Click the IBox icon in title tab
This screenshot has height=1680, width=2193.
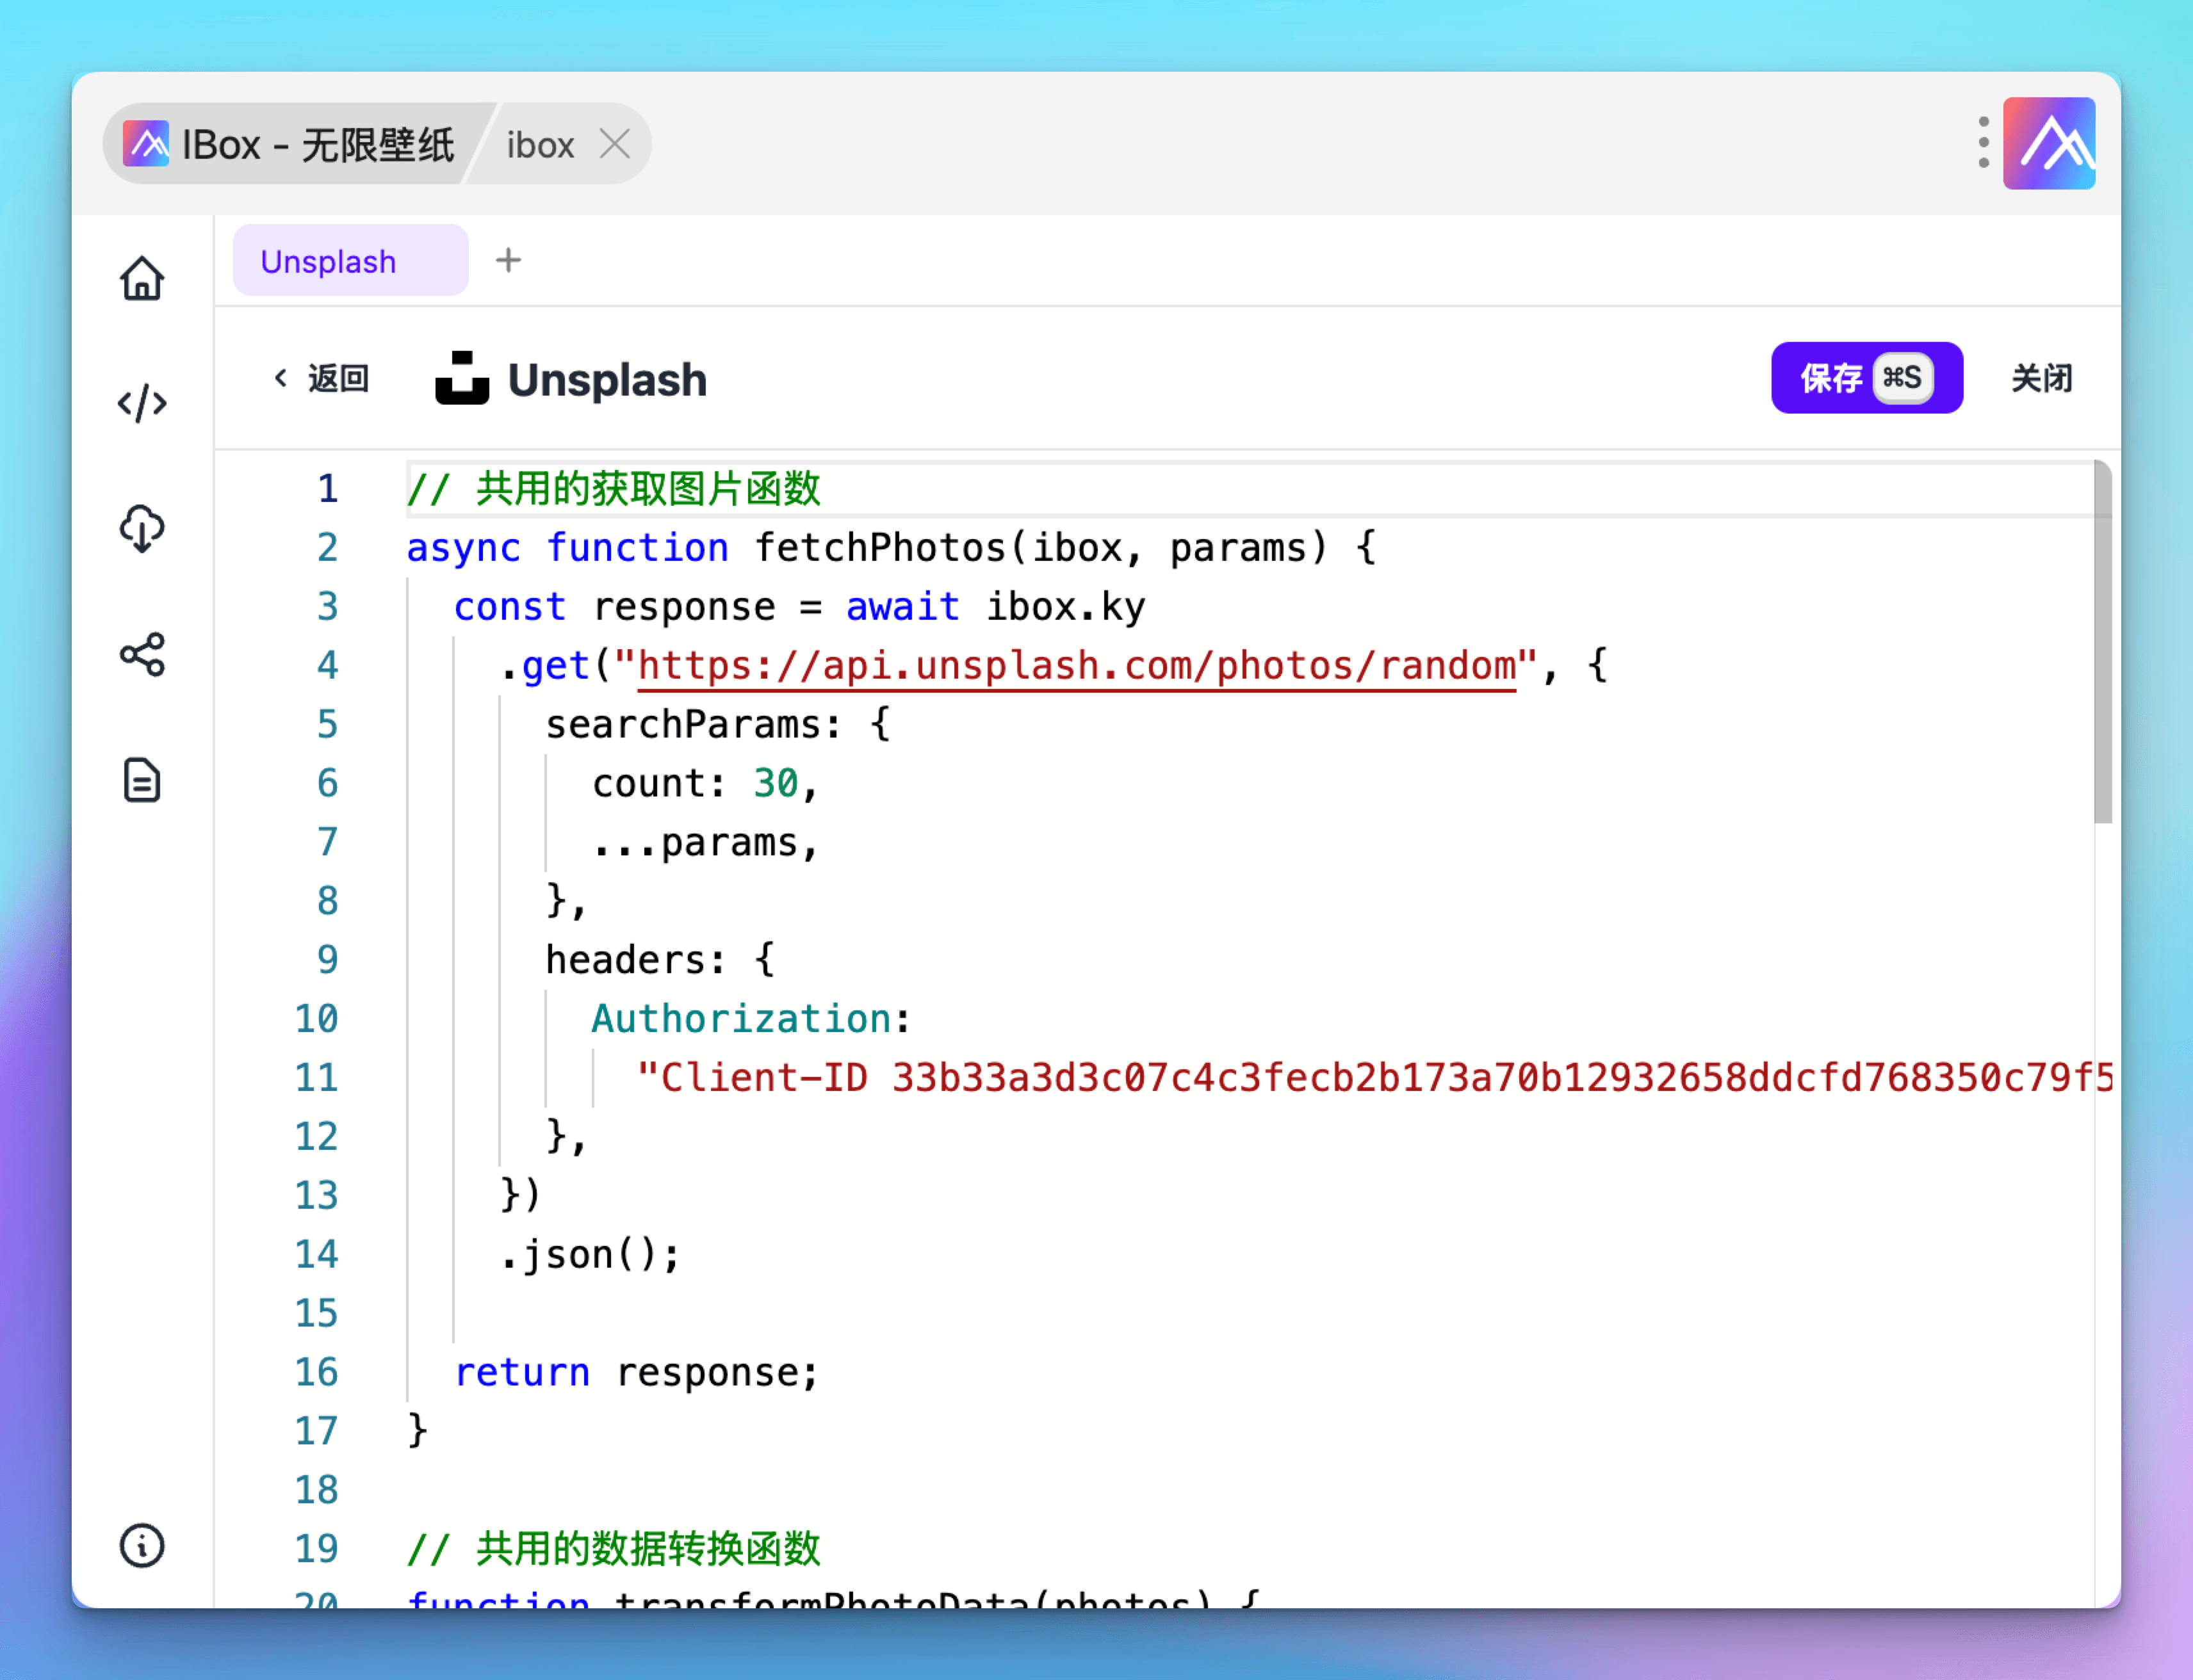[x=146, y=144]
